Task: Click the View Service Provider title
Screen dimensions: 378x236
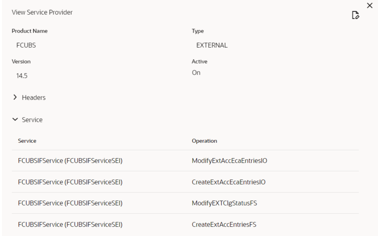Action: click(42, 12)
